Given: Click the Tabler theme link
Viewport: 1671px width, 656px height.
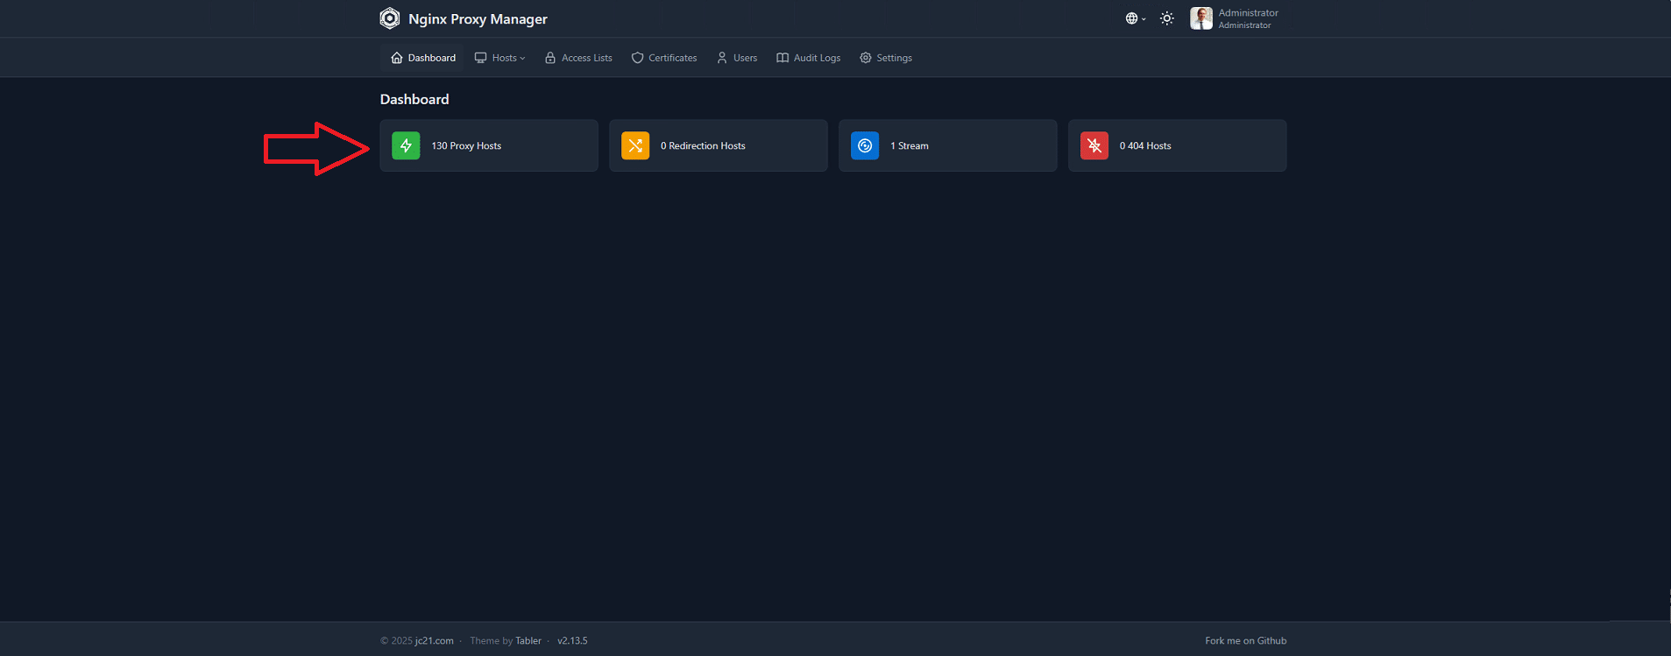Looking at the screenshot, I should click(528, 641).
